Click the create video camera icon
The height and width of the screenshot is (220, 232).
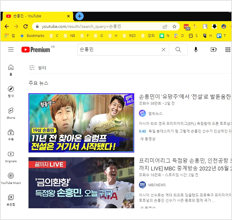[x=214, y=50]
